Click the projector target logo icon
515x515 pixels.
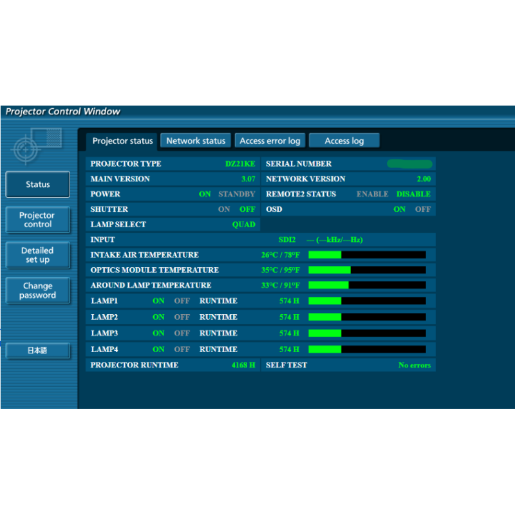[x=37, y=146]
